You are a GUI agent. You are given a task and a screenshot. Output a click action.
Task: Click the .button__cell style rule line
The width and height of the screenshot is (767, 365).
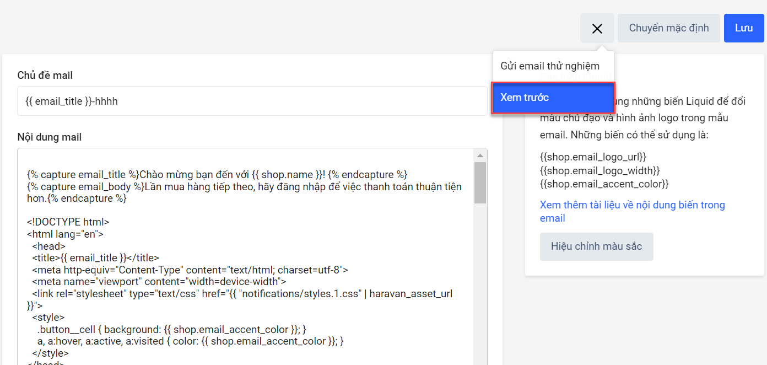coord(171,329)
